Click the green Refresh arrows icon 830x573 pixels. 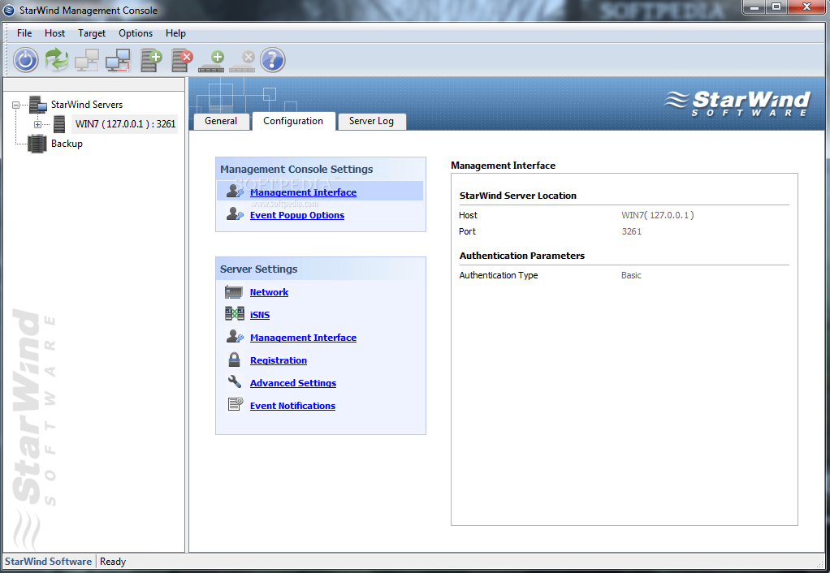57,60
